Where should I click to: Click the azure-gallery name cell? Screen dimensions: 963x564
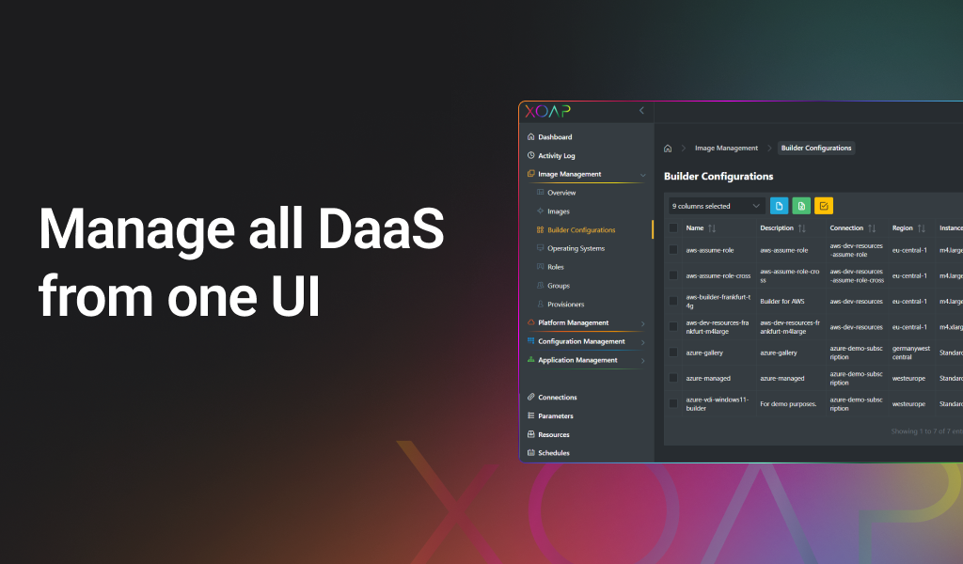click(x=704, y=352)
